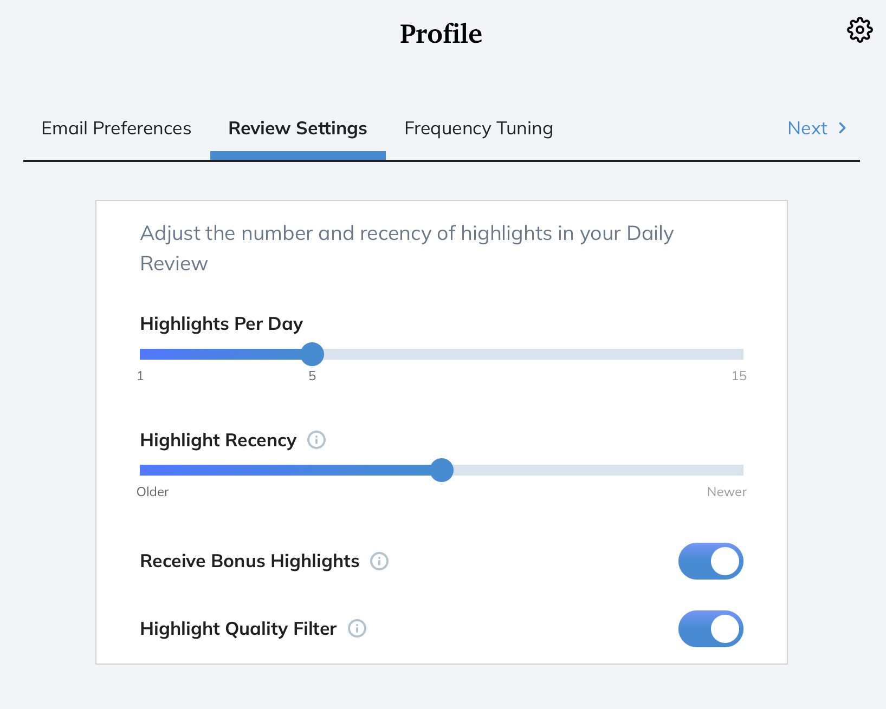This screenshot has height=709, width=886.
Task: Switch to the Email Preferences tab
Action: click(x=117, y=128)
